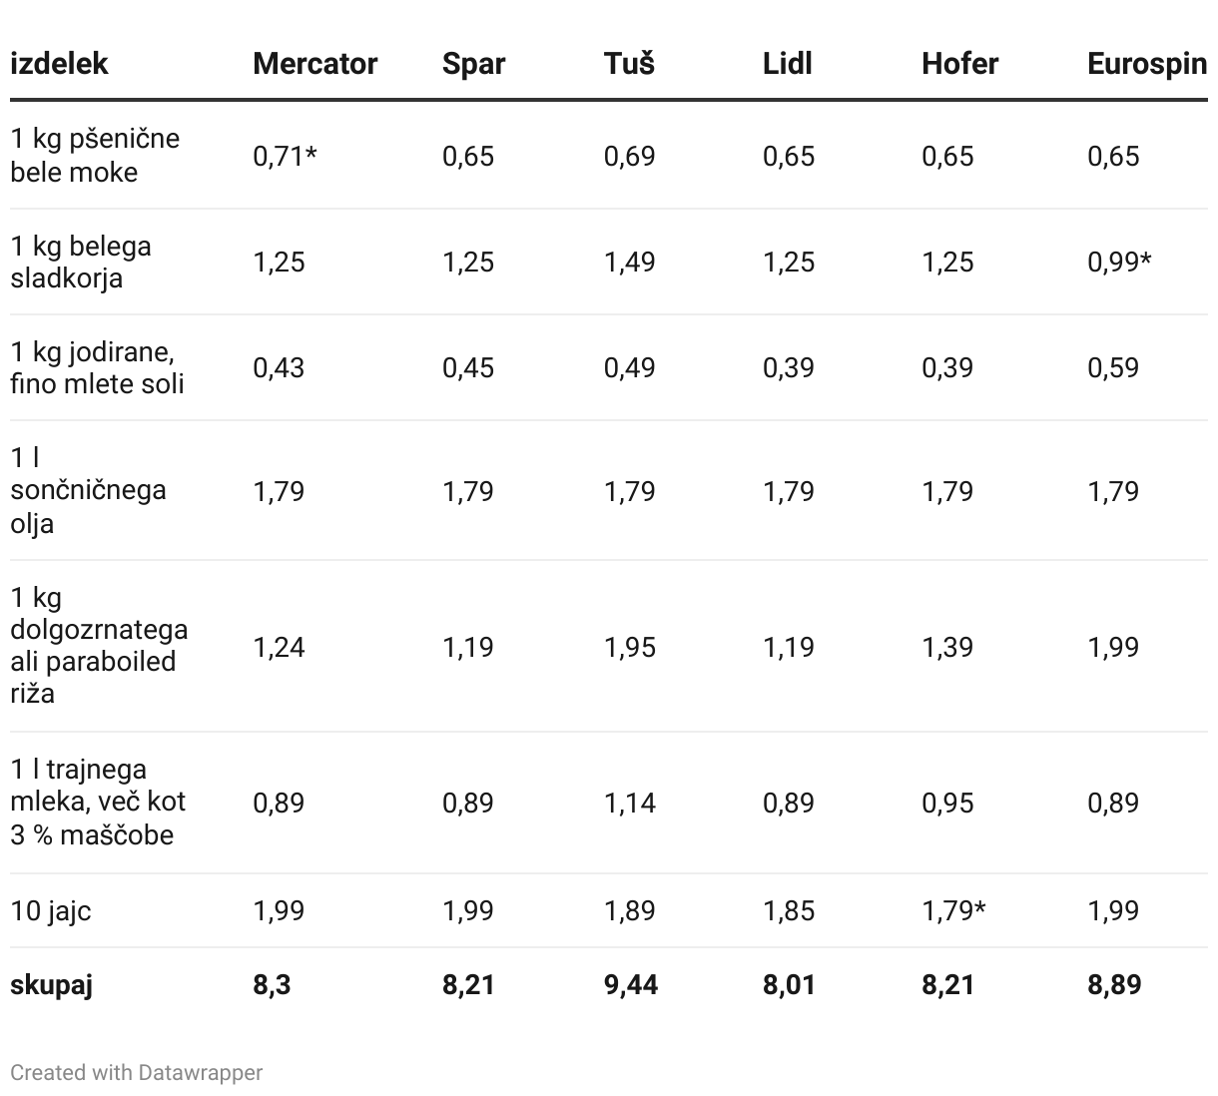
Task: Click the skupaj row label
Action: coord(51,984)
